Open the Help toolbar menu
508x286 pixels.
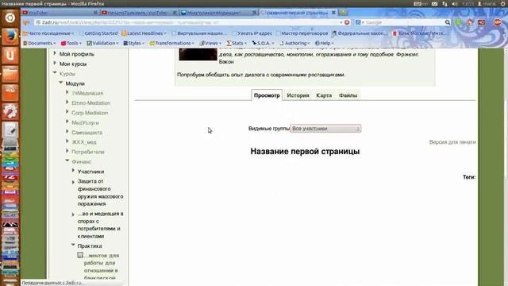coord(325,43)
